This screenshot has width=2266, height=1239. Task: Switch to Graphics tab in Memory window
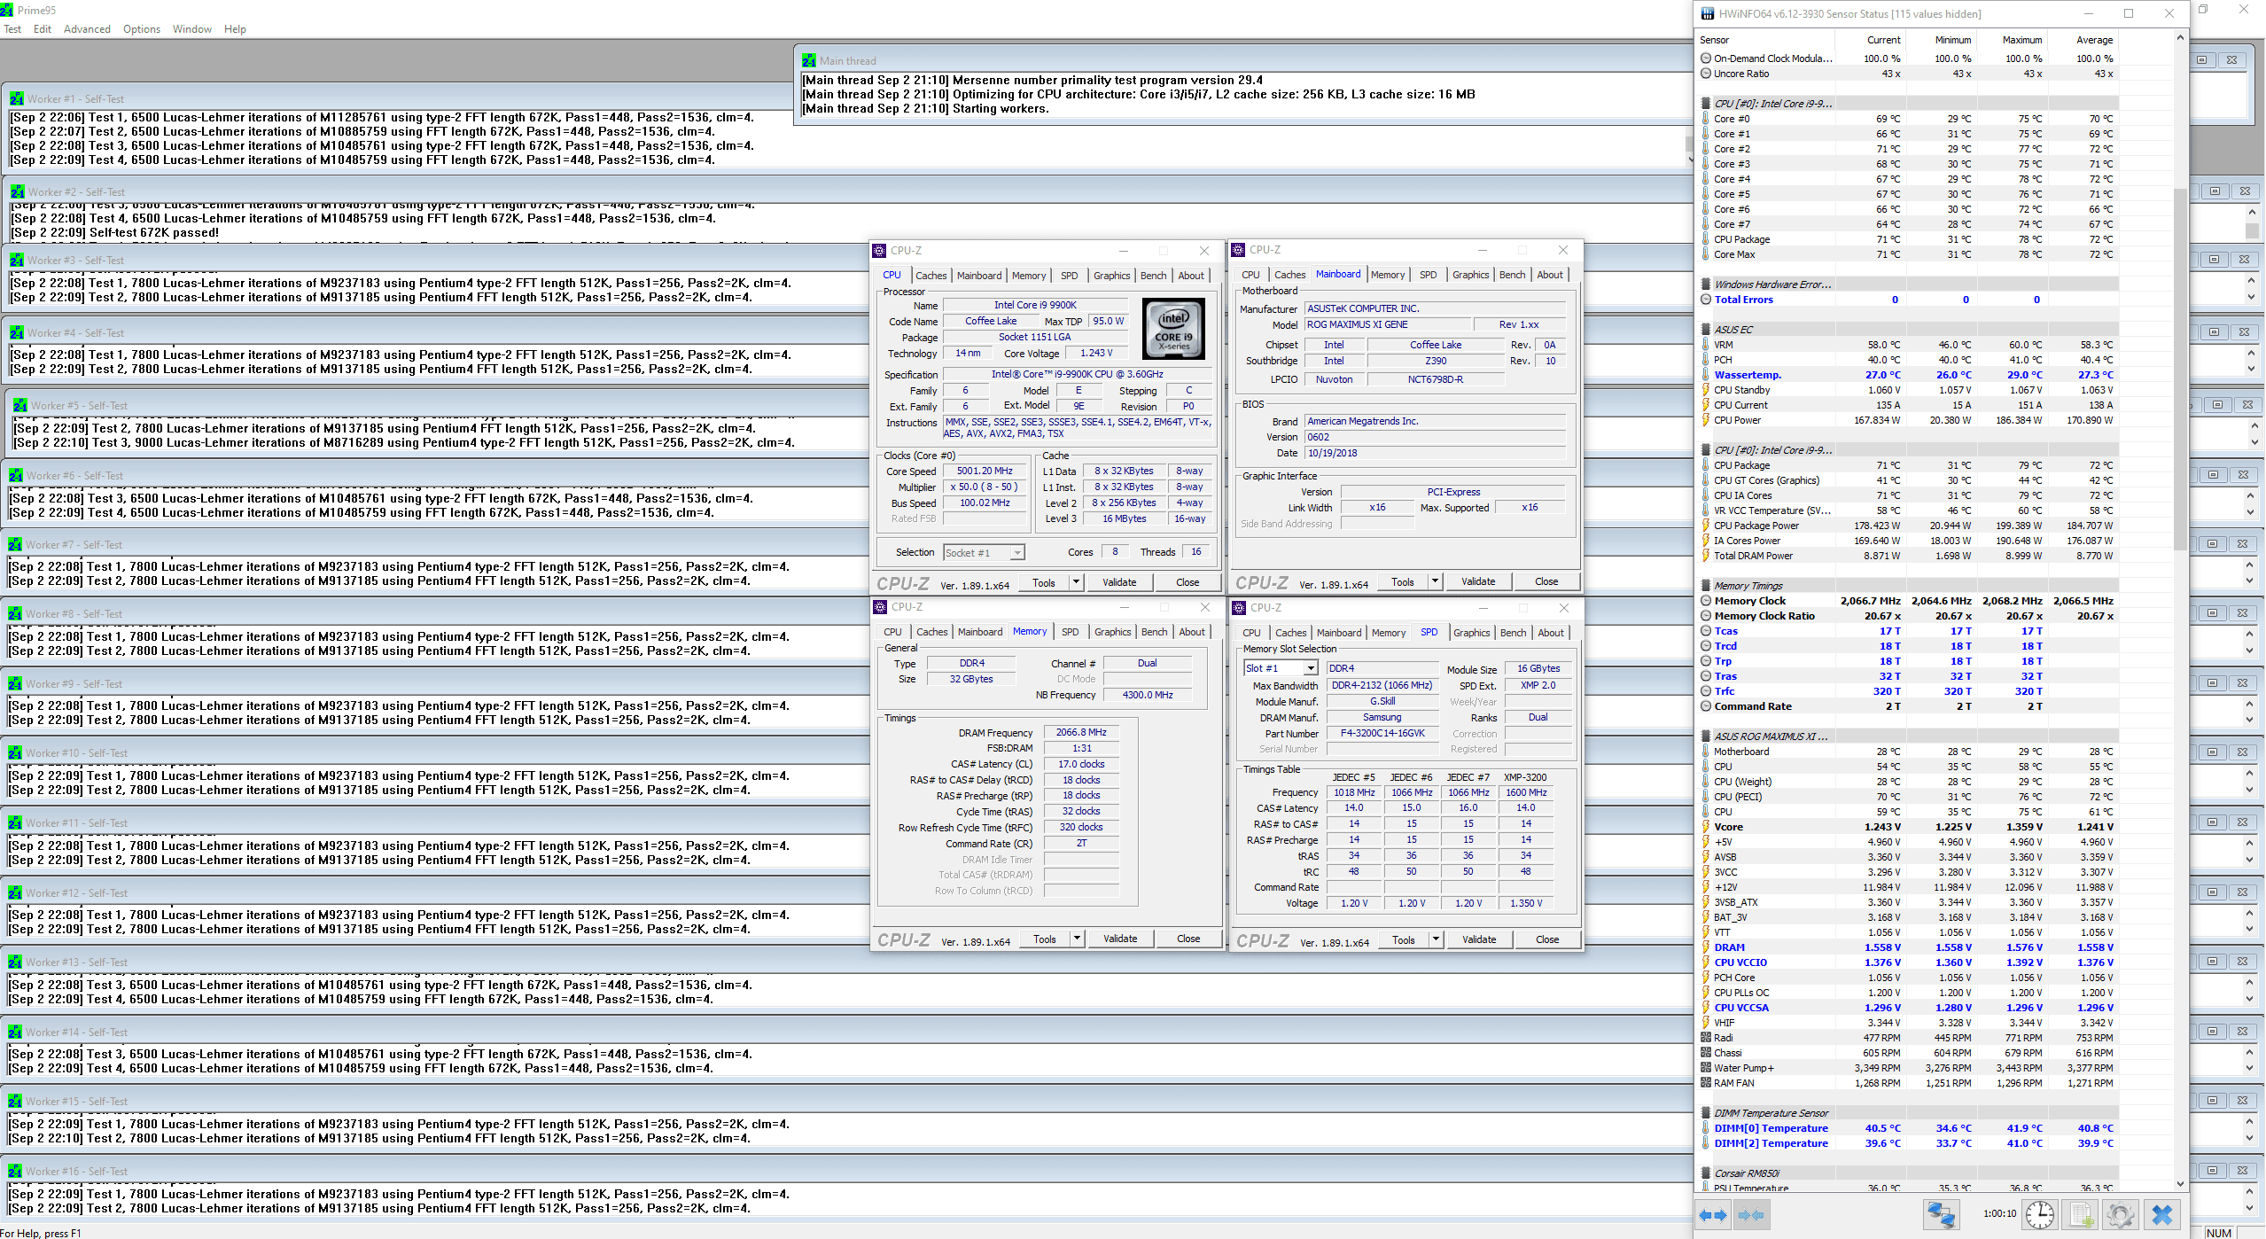1112,632
